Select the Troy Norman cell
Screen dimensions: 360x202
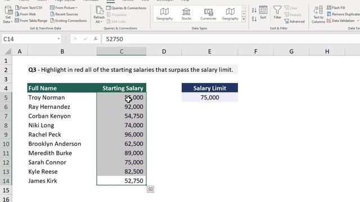click(x=62, y=97)
